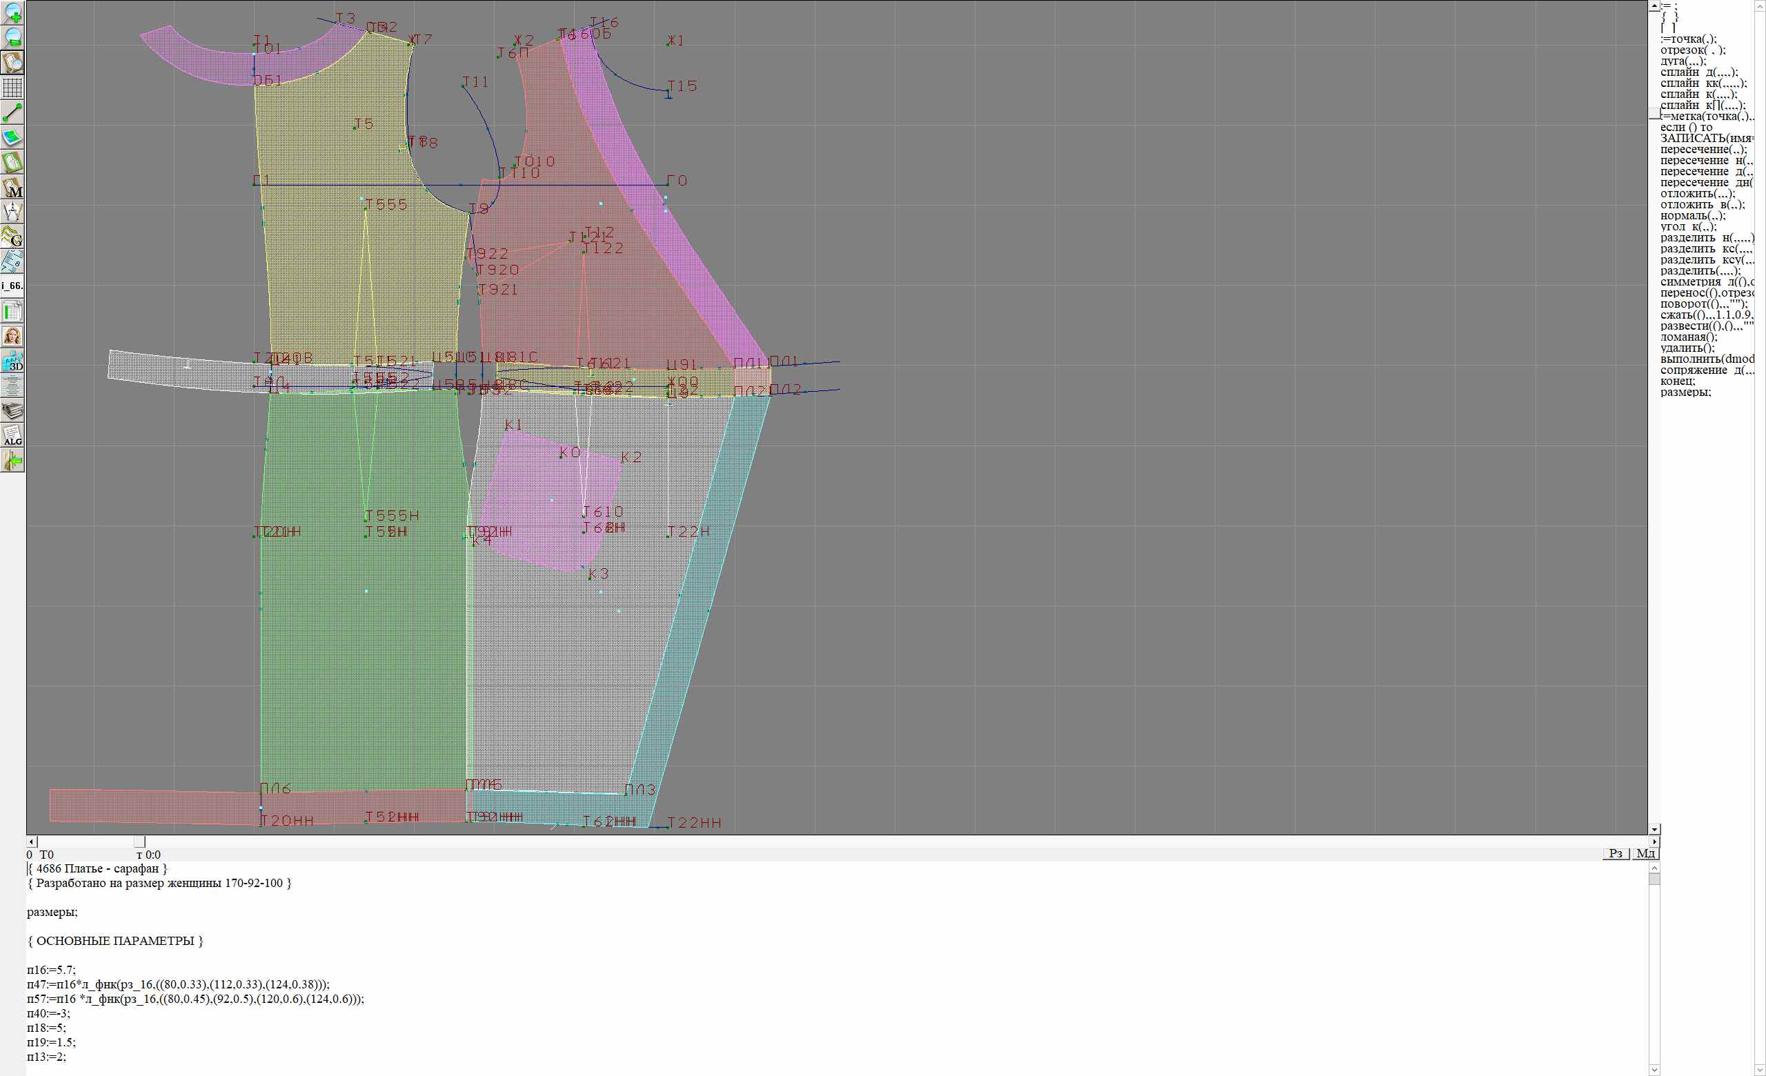Image resolution: width=1766 pixels, height=1076 pixels.
Task: Select the line segment tool icon
Action: pyautogui.click(x=13, y=112)
